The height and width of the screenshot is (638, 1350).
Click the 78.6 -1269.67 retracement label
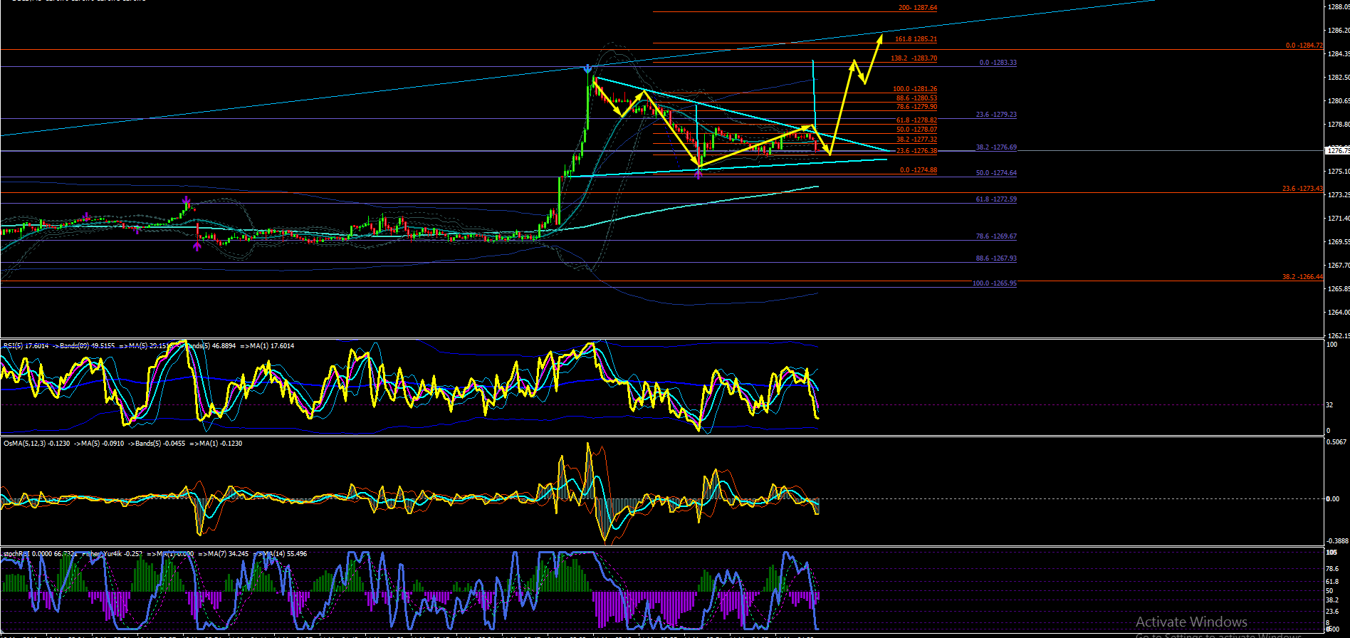(996, 236)
